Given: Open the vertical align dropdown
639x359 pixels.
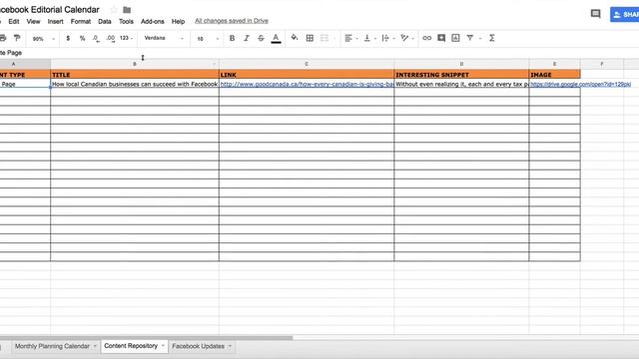Looking at the screenshot, I should pos(369,38).
